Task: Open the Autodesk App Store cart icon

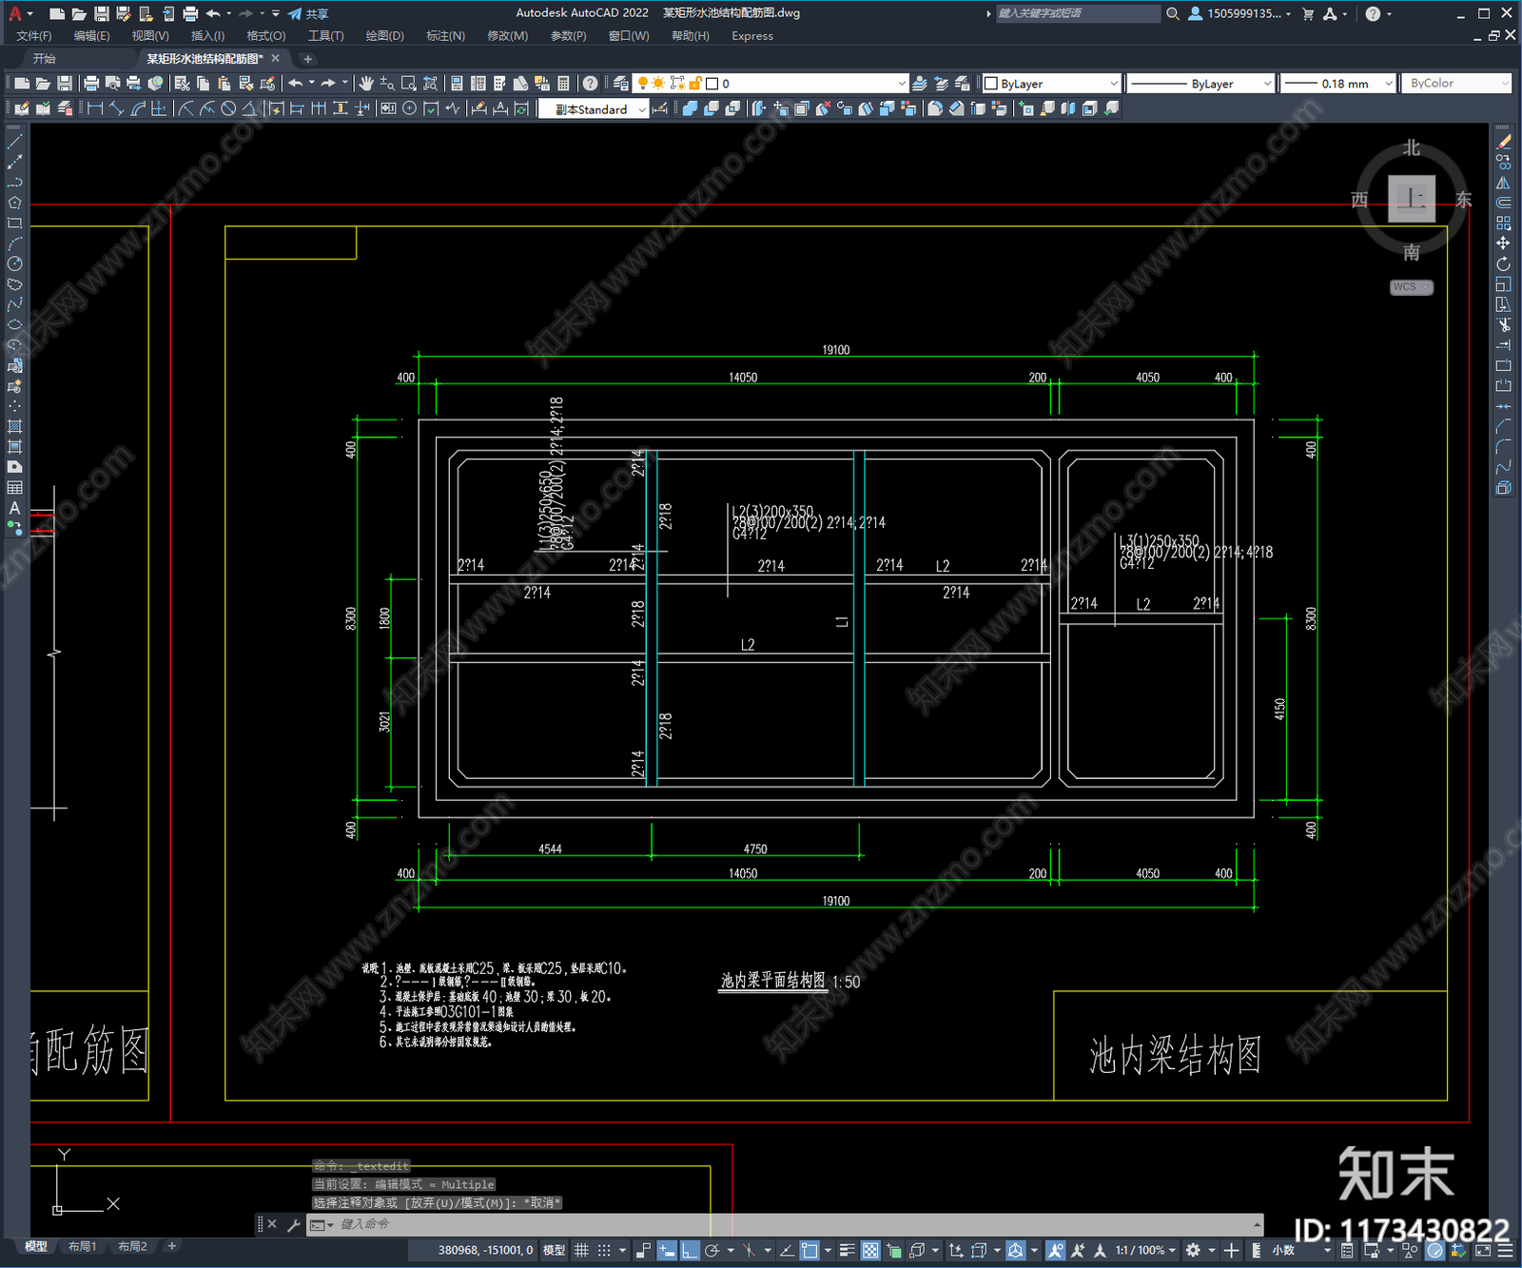Action: 1308,13
